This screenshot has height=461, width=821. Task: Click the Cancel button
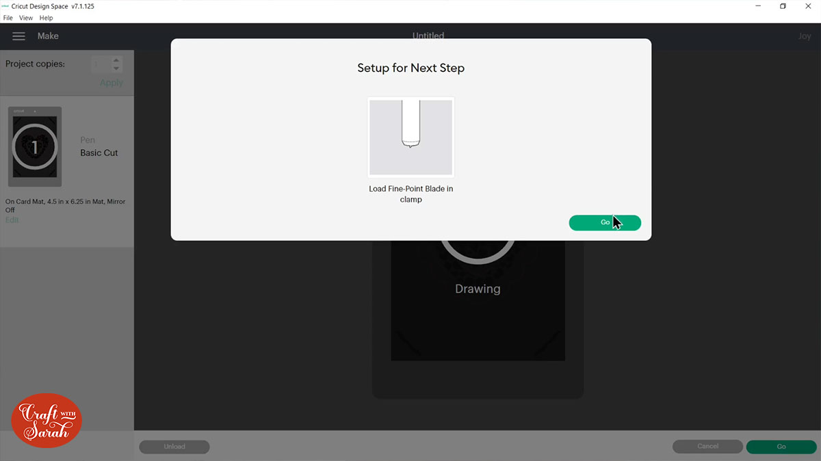[707, 447]
